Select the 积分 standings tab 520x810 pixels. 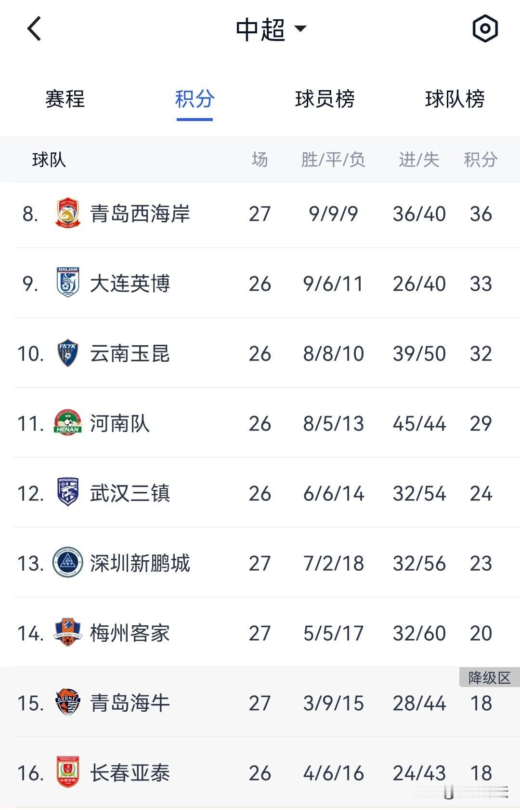click(x=195, y=99)
